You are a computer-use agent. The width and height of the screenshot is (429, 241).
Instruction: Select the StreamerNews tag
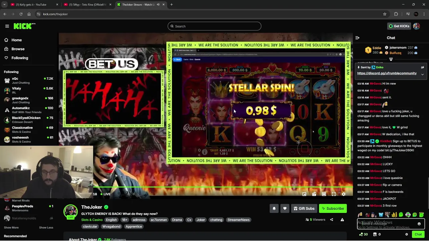pyautogui.click(x=238, y=220)
